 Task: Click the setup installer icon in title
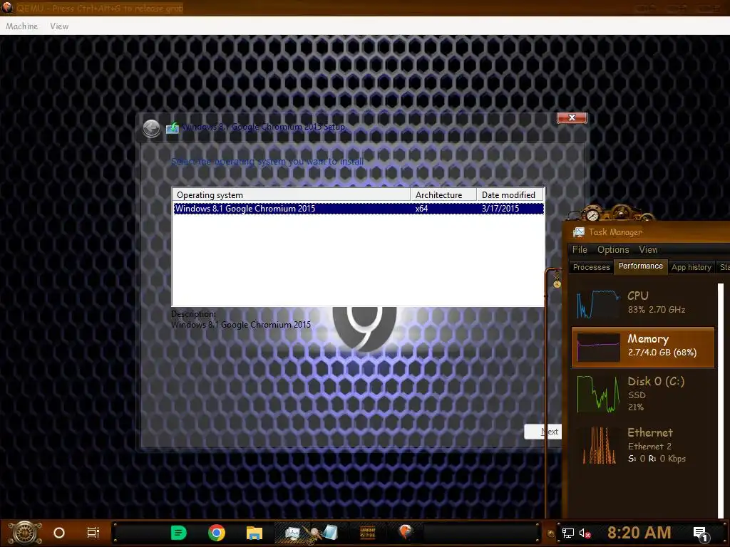coord(173,127)
